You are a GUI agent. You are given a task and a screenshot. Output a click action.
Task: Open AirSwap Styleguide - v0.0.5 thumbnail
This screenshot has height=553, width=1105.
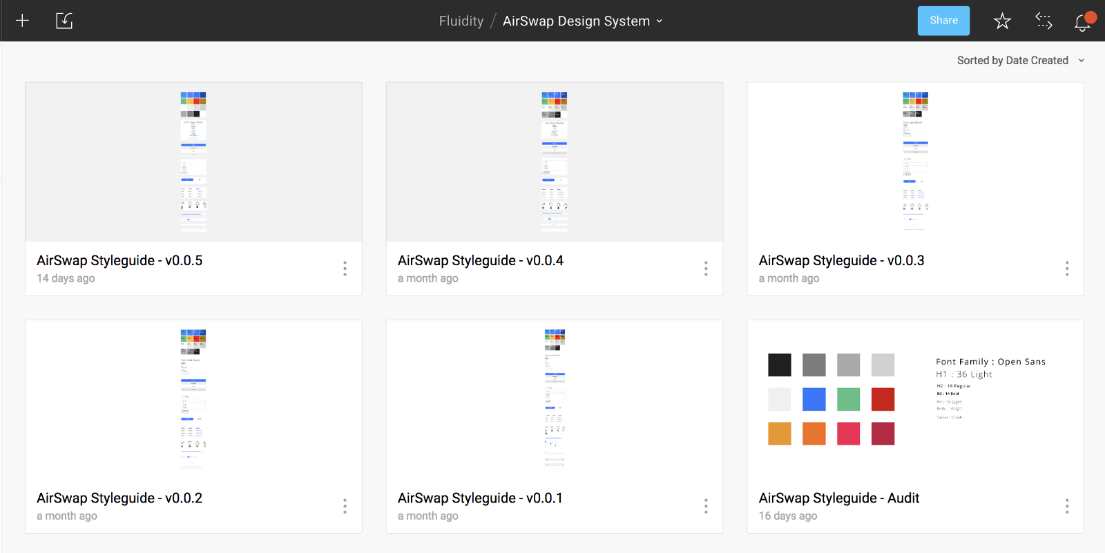click(193, 162)
